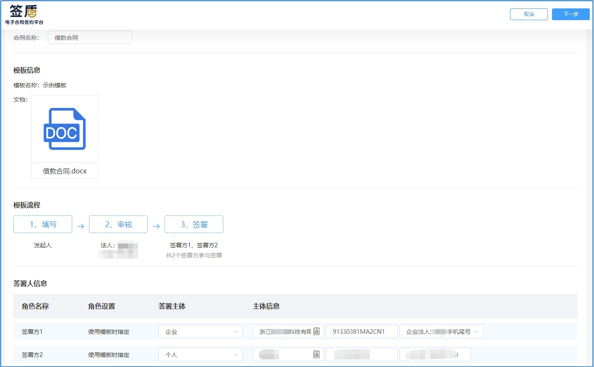Click the 模板流程 section heading
The image size is (594, 367).
click(27, 205)
